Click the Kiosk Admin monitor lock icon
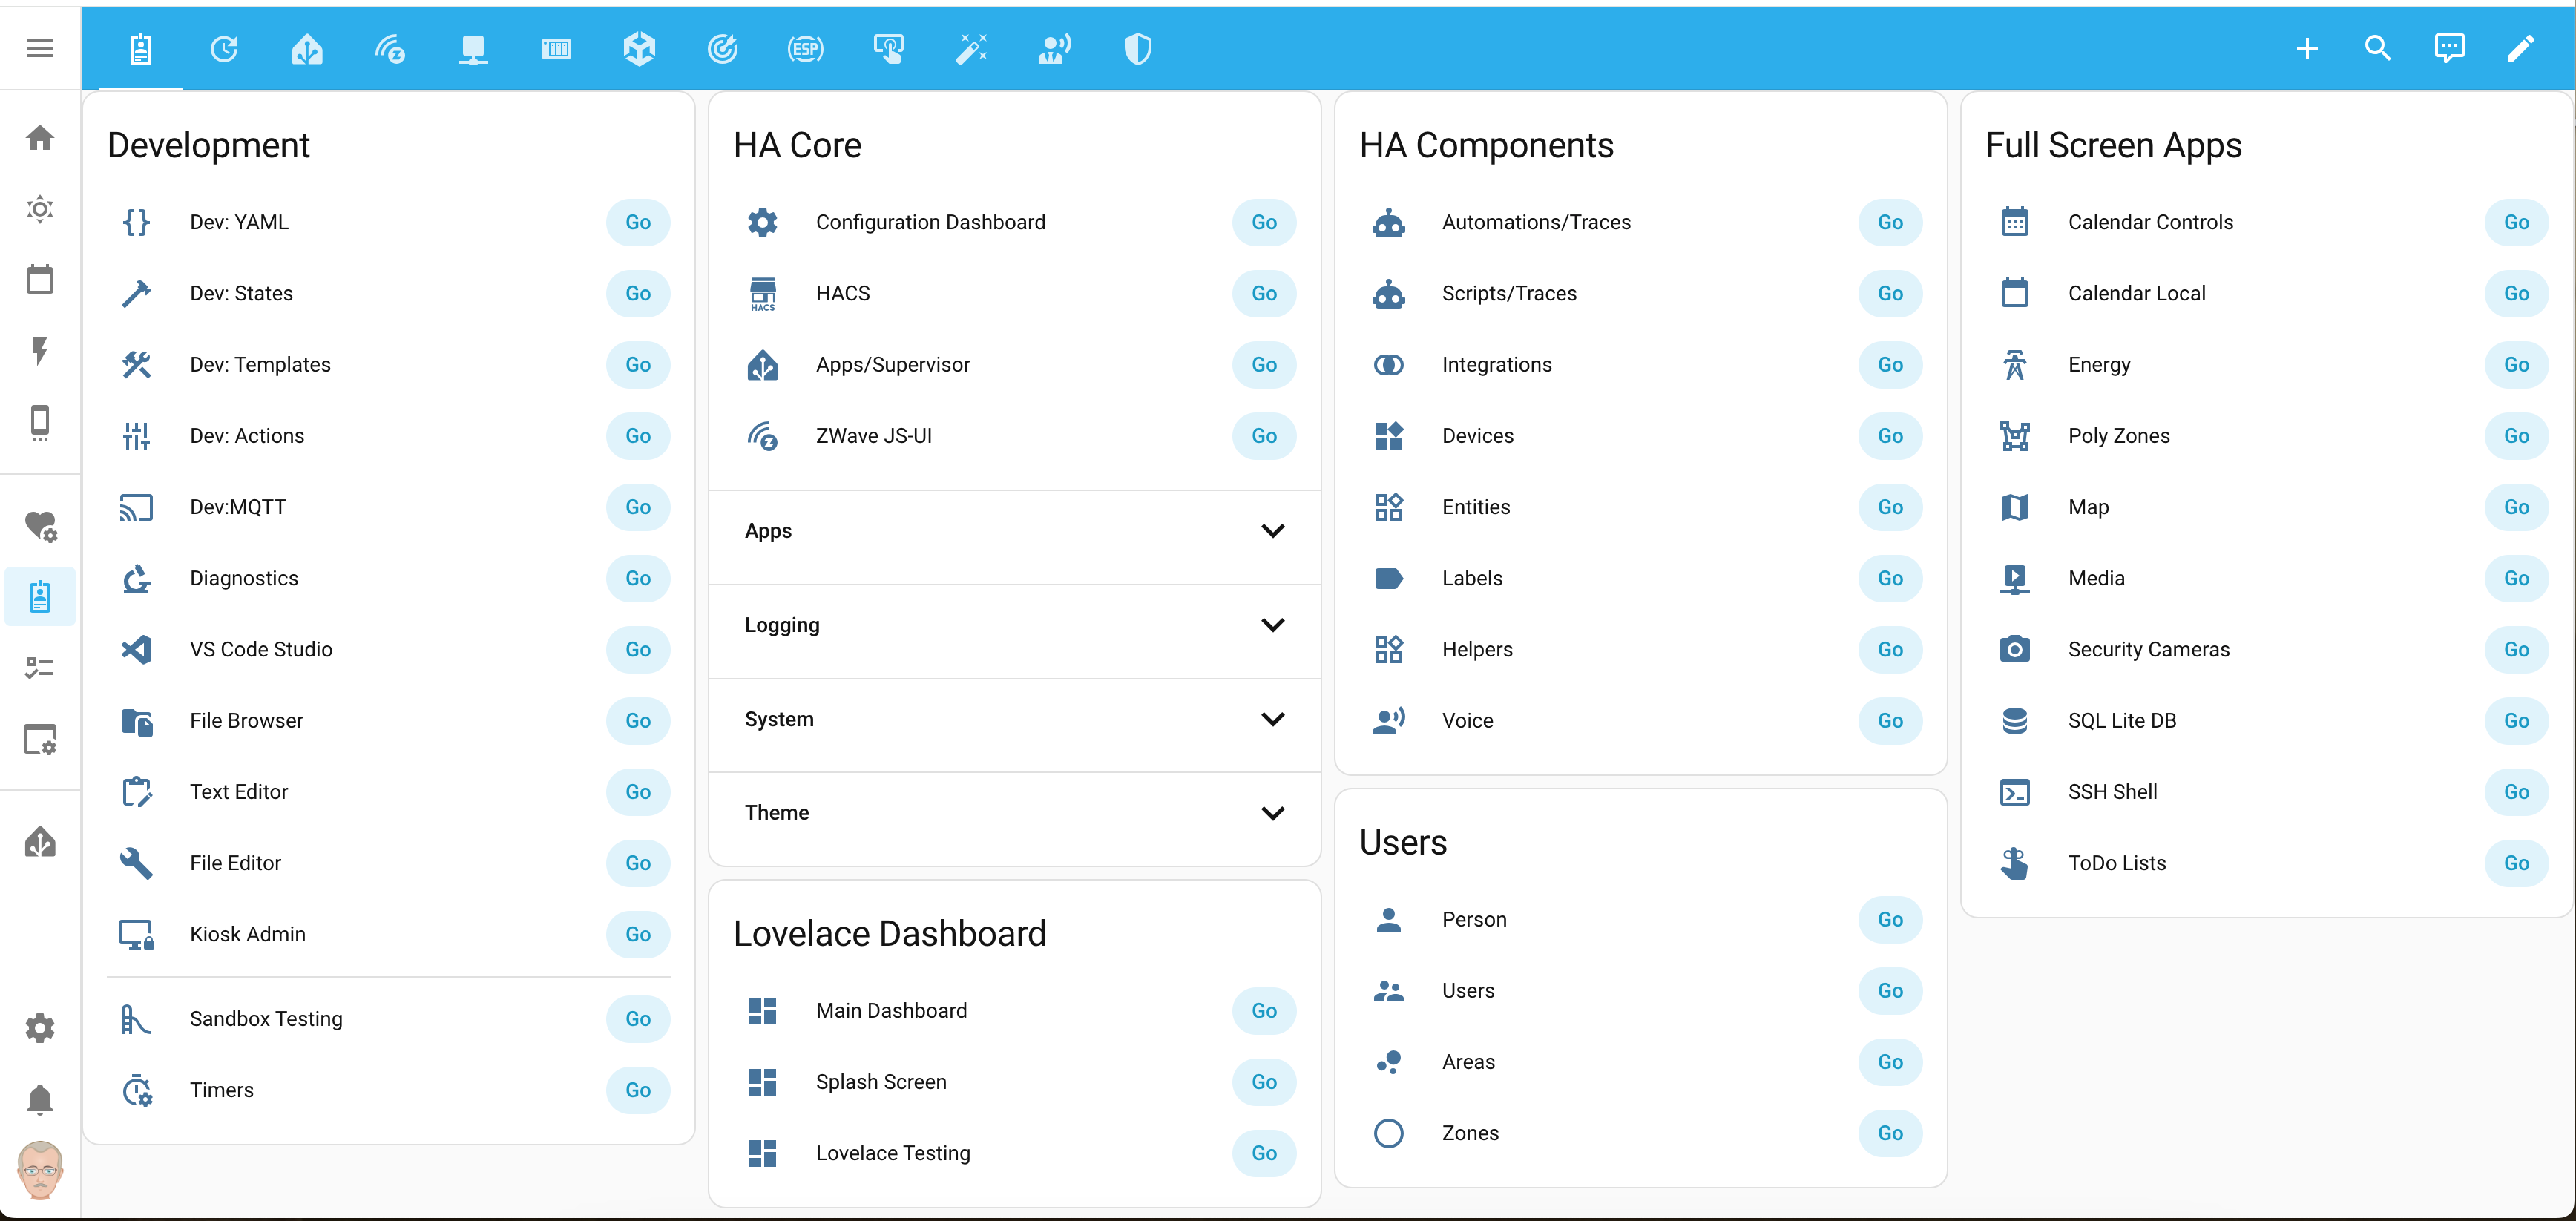 tap(137, 935)
